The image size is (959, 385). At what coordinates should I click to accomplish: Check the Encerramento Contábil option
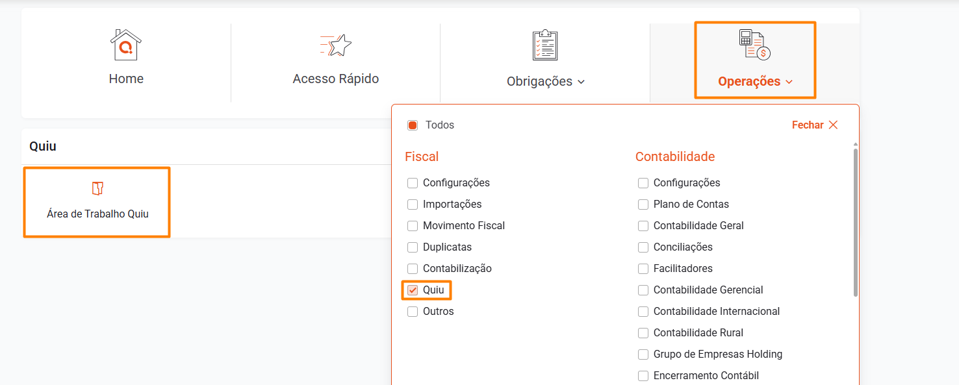tap(643, 376)
